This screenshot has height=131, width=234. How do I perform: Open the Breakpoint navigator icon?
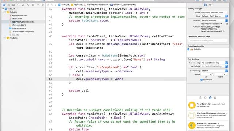click(x=38, y=5)
